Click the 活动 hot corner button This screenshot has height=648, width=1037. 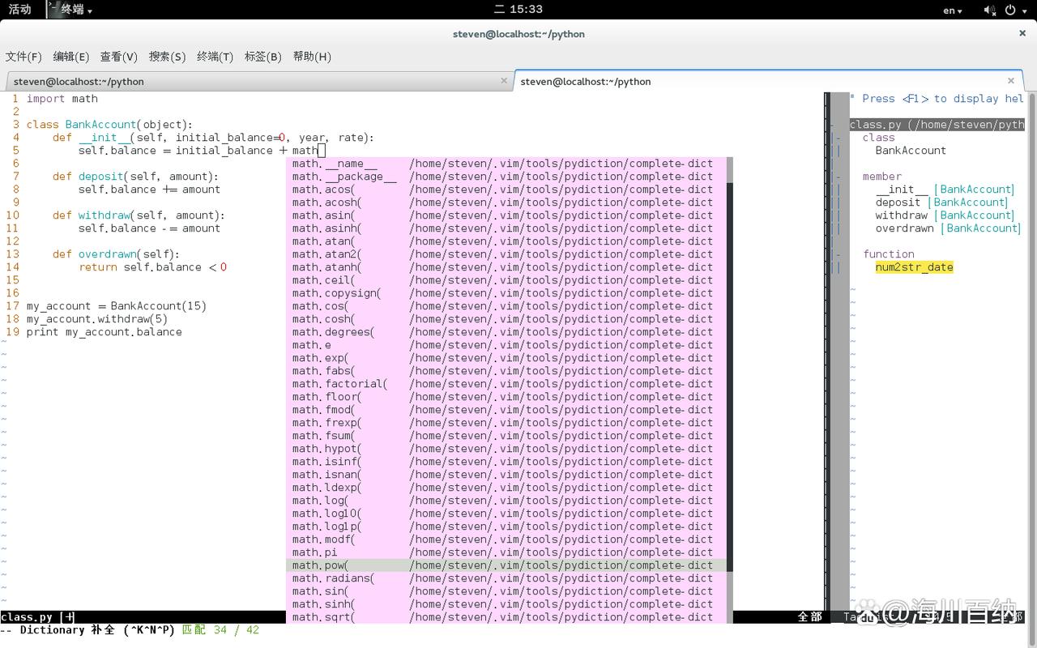(19, 10)
